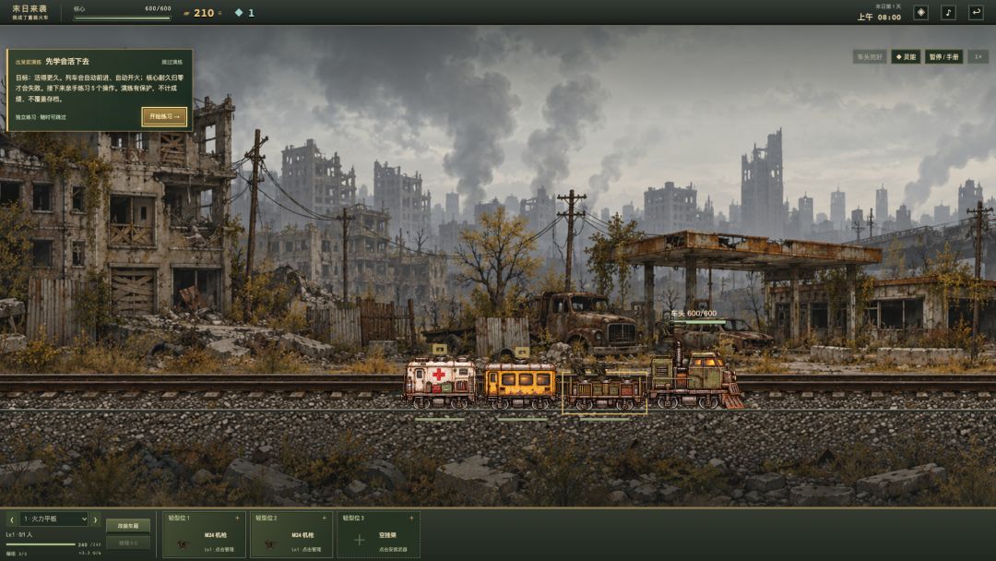This screenshot has width=996, height=561.
Task: Click the Lv.1 · 0/1 人 crew text
Action: coord(19,535)
